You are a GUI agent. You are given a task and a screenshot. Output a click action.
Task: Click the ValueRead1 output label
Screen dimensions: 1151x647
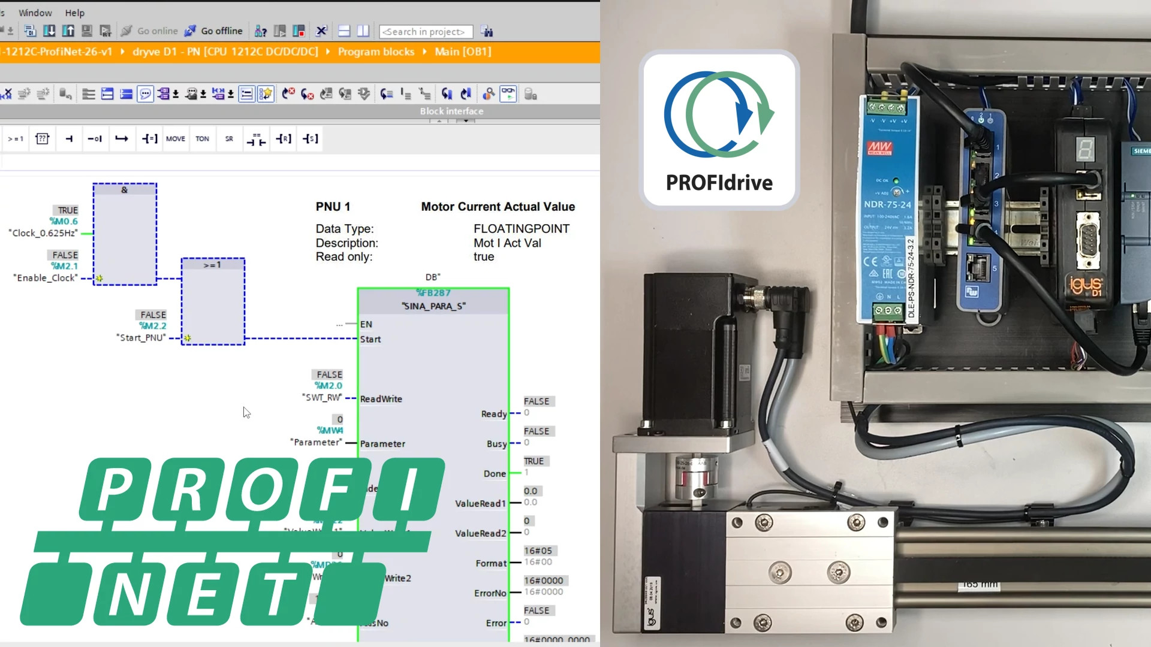(480, 503)
